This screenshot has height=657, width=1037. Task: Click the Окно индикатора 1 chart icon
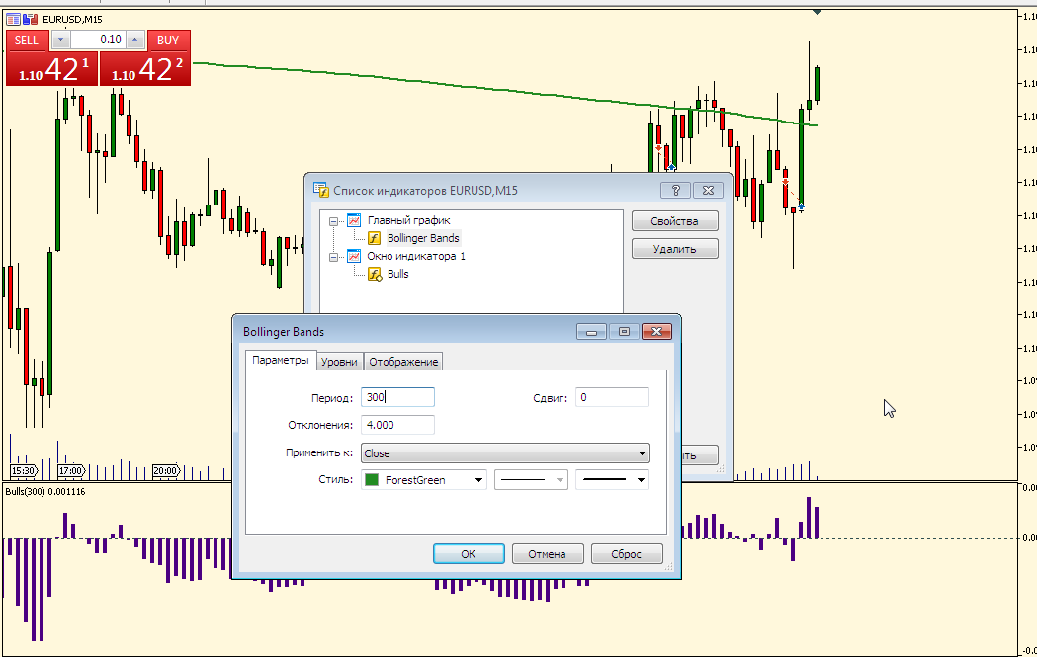click(x=354, y=257)
